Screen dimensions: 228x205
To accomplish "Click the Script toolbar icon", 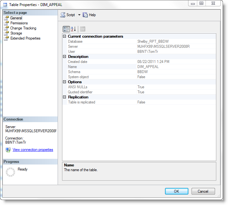I will [63, 15].
